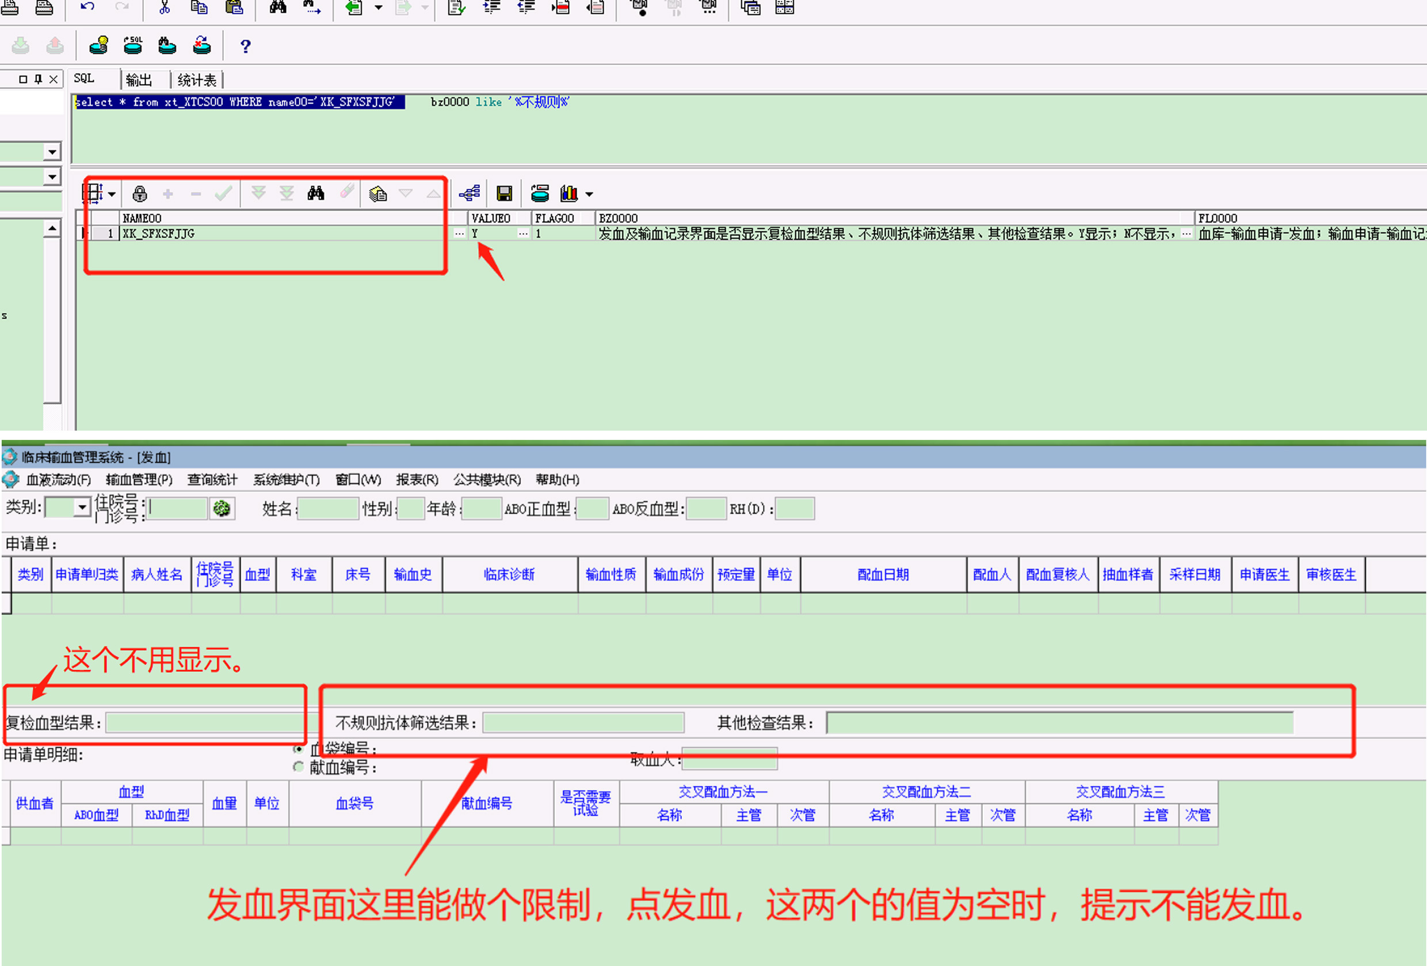Click the green search icon beside 住院号 field
Viewport: 1427px width, 966px height.
pos(222,508)
